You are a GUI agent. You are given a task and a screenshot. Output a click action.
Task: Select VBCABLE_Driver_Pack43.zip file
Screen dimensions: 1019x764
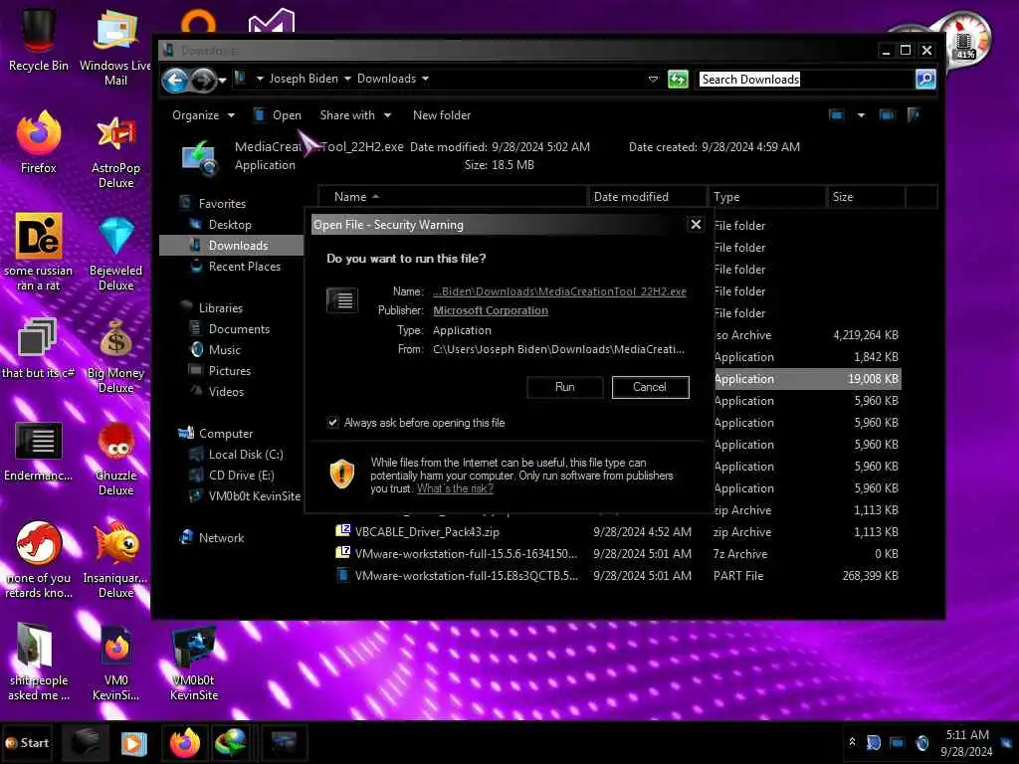(x=427, y=532)
